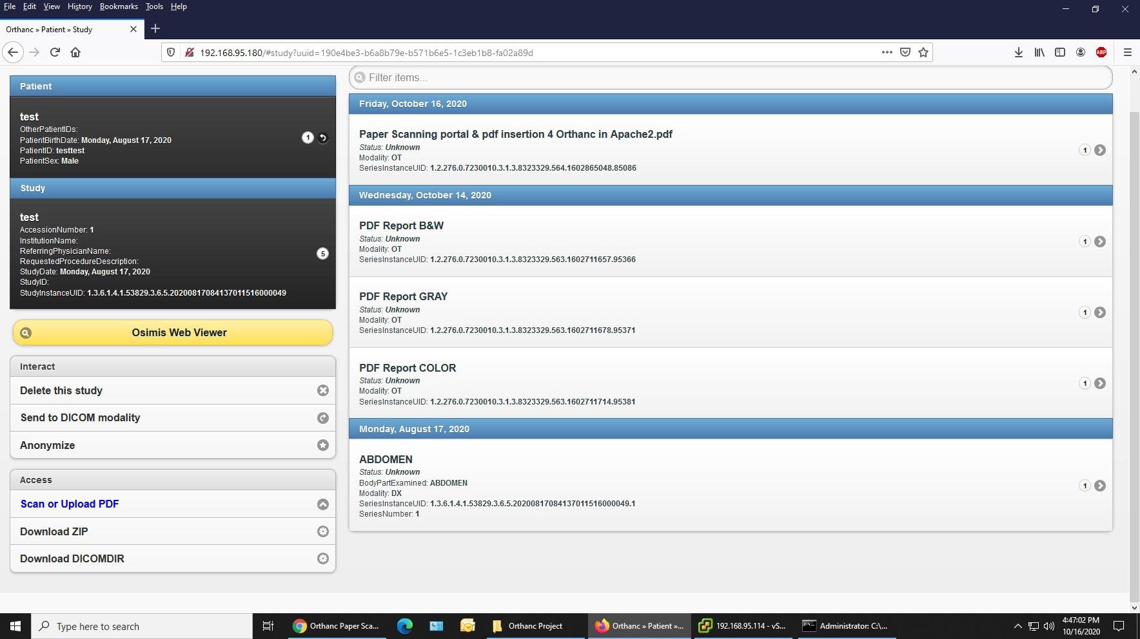
Task: Reload the current page
Action: (55, 53)
